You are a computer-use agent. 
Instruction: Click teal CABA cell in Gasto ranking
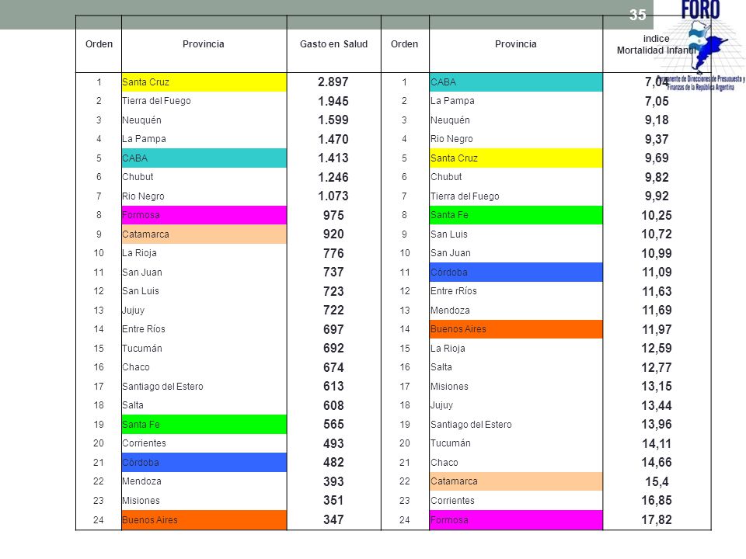click(x=204, y=158)
